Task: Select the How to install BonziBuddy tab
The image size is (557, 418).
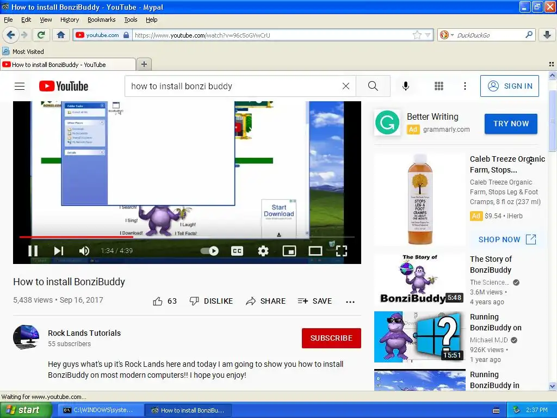Action: point(68,65)
